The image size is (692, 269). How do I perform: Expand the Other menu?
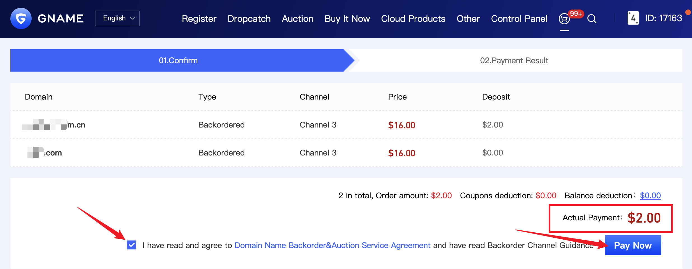coord(468,19)
